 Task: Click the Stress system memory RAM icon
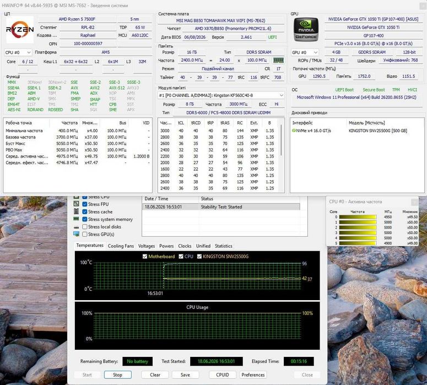(x=76, y=219)
